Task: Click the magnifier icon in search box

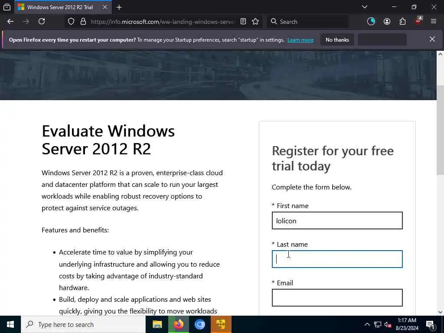Action: (274, 22)
